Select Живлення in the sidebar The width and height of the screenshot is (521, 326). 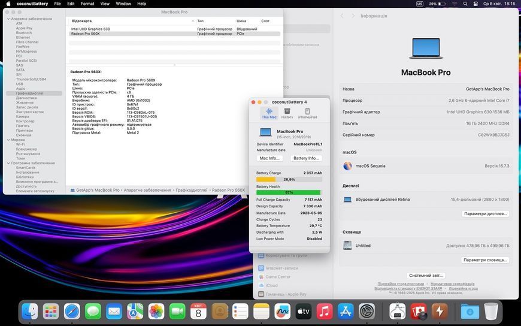(x=25, y=103)
